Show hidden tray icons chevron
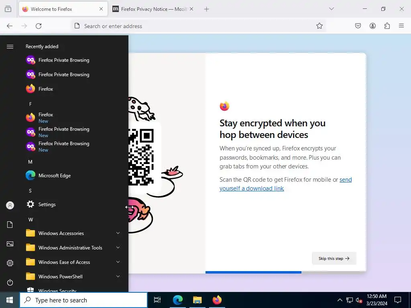The image size is (411, 308). click(340, 300)
